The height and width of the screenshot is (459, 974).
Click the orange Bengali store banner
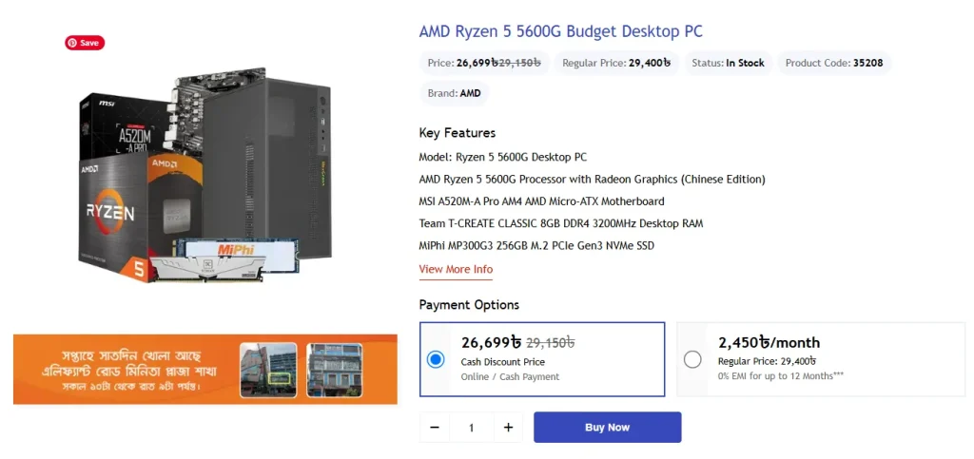coord(205,370)
